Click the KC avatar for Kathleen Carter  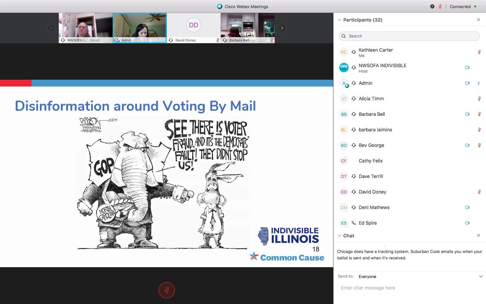click(x=344, y=52)
